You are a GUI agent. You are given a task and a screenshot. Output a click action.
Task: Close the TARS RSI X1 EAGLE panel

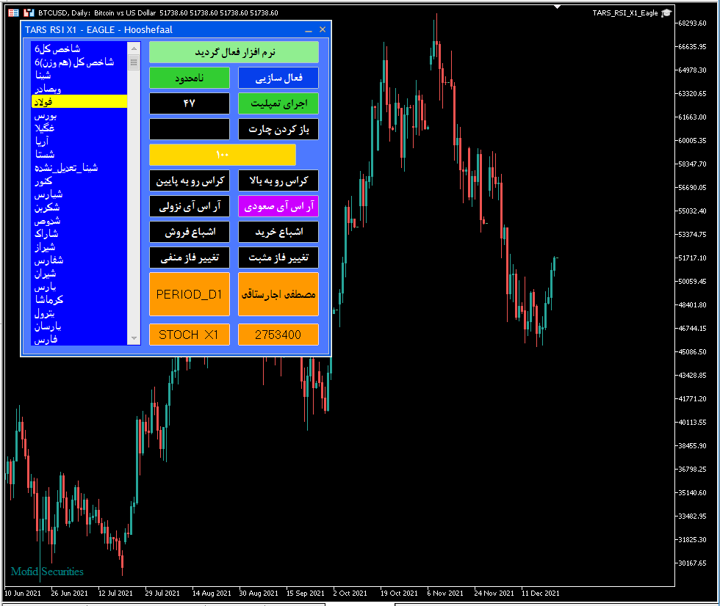pyautogui.click(x=323, y=30)
